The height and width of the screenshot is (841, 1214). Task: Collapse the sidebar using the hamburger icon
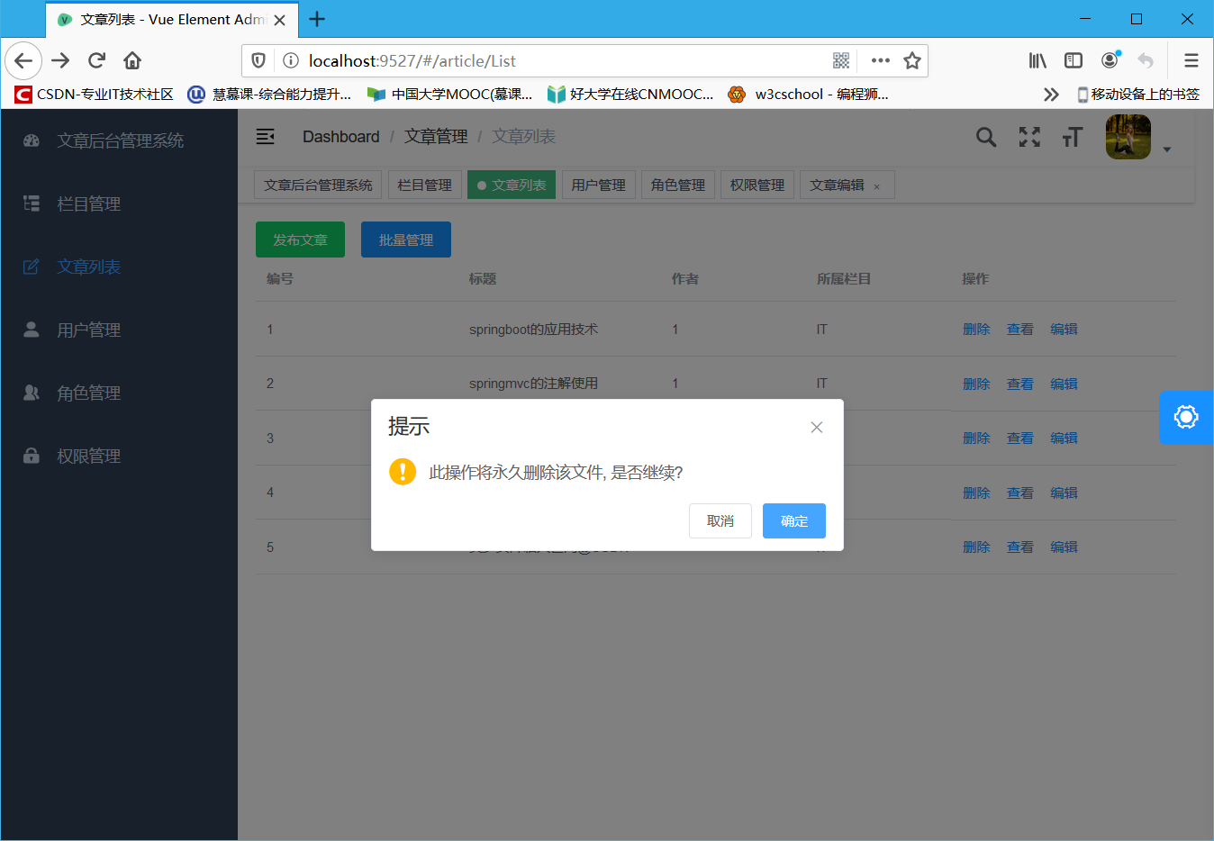265,137
